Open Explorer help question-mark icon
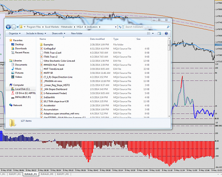Screen dimensions: 222x177 pyautogui.click(x=166, y=33)
